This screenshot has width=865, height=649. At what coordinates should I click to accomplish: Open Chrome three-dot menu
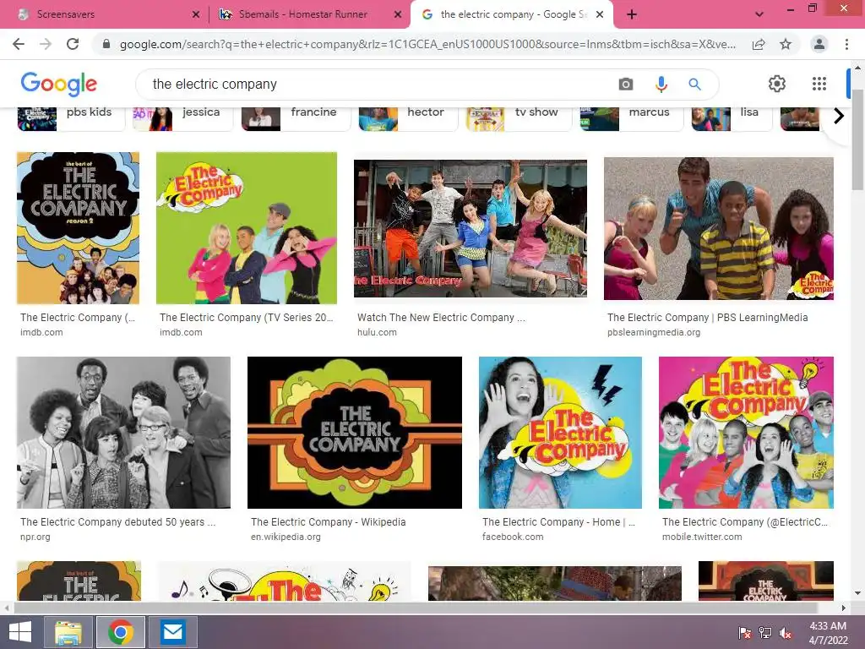846,44
